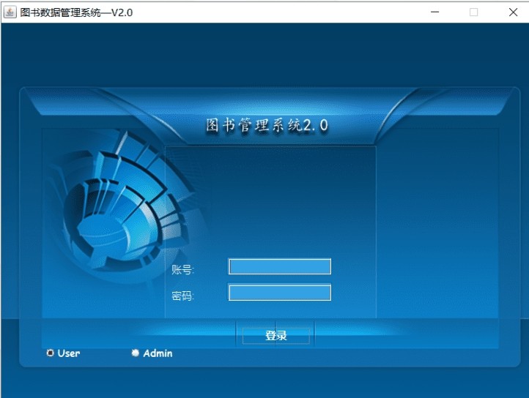Close the 图书数据管理系统 login window
This screenshot has height=398, width=529.
coord(513,12)
